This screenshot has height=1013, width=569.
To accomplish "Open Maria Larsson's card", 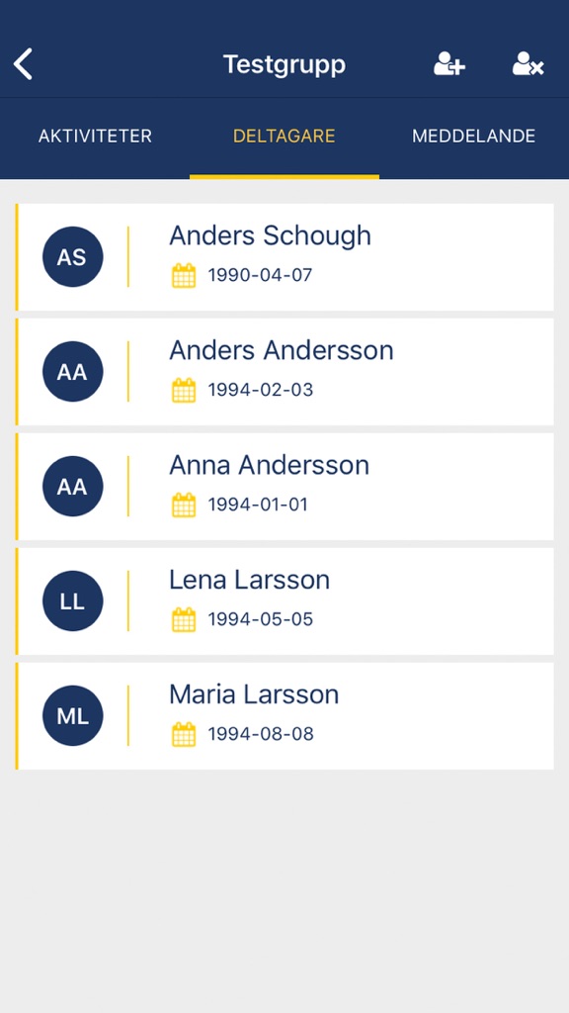I will (284, 716).
